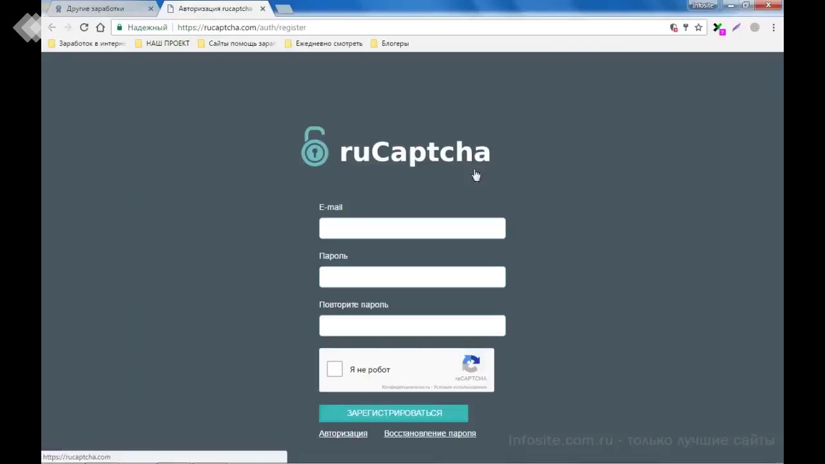Open the reCAPTCHA "Условия использования" link
Image resolution: width=825 pixels, height=464 pixels.
tap(460, 387)
